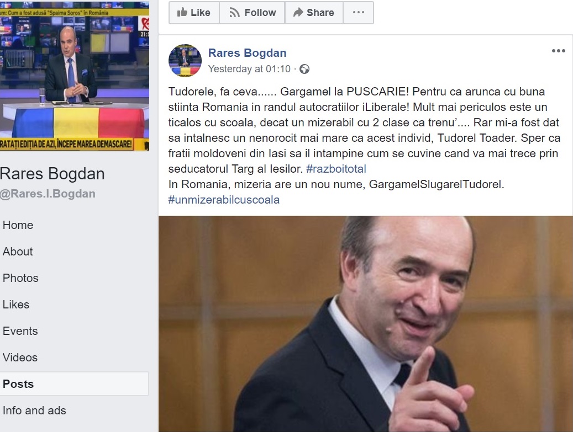Go to Home in page sidebar
573x432 pixels.
pos(18,225)
